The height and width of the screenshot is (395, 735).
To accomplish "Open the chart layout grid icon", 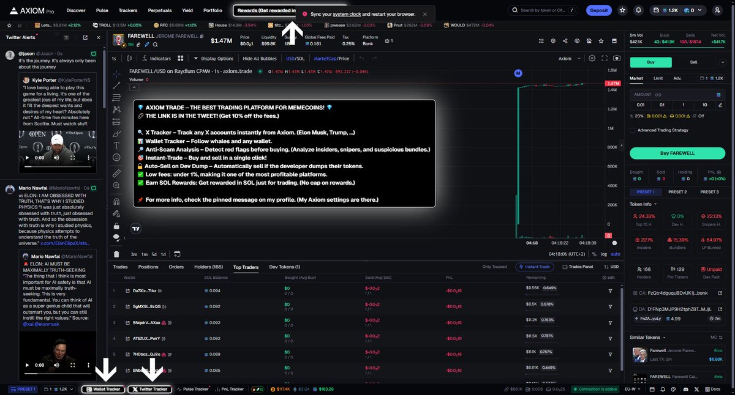I will click(x=181, y=59).
